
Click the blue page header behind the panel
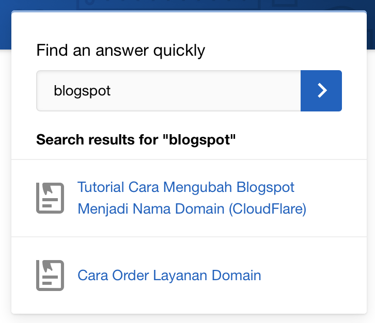pos(5,26)
